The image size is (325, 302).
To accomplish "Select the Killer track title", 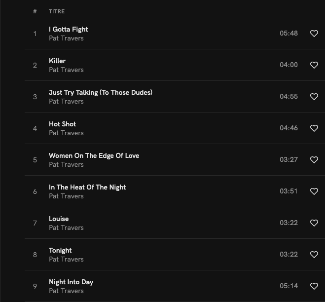I will click(57, 61).
